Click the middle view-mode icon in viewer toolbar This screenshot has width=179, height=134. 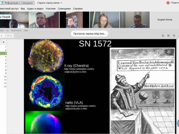pyautogui.click(x=169, y=36)
